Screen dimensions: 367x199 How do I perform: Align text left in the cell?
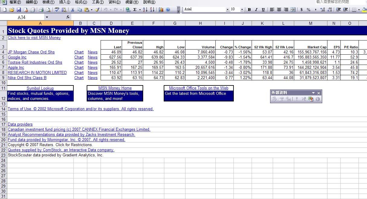coord(272,10)
